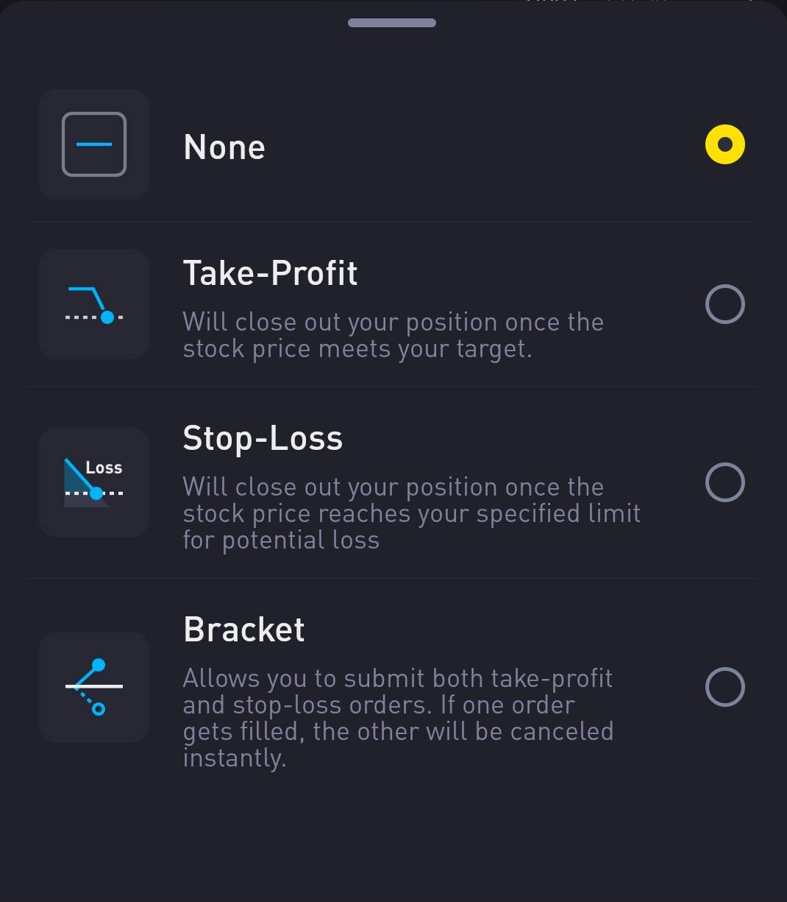
Task: Click the word Loss inside Stop-Loss icon
Action: pos(104,468)
